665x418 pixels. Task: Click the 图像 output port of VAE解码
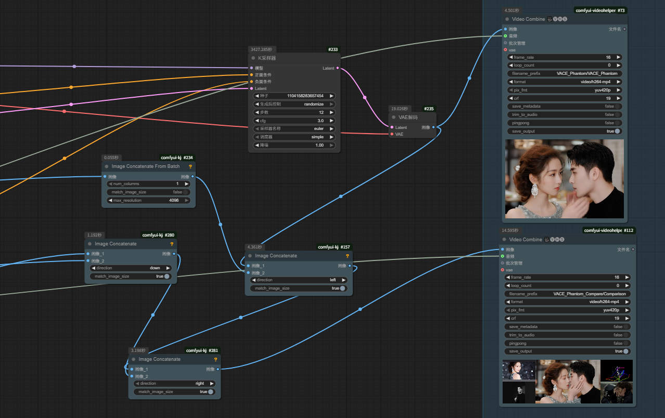click(433, 127)
